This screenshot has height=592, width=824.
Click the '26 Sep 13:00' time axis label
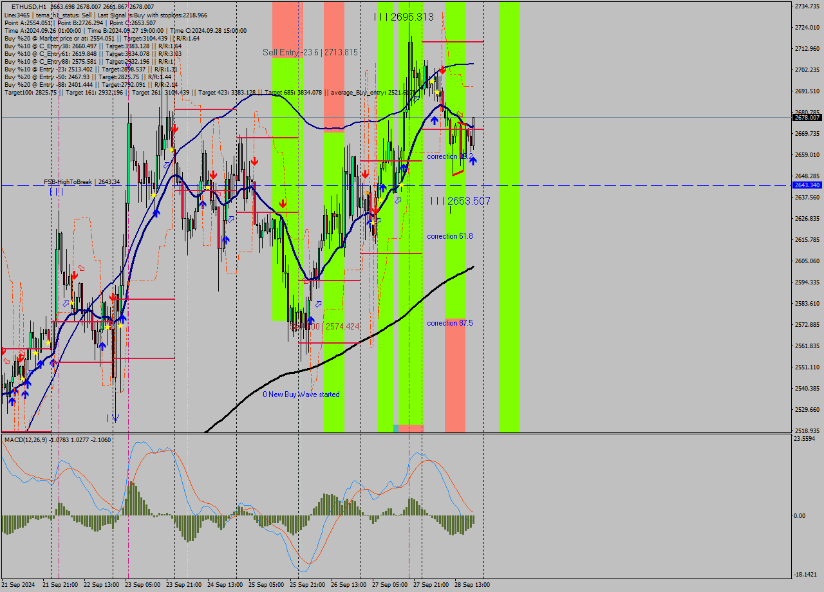pos(349,585)
